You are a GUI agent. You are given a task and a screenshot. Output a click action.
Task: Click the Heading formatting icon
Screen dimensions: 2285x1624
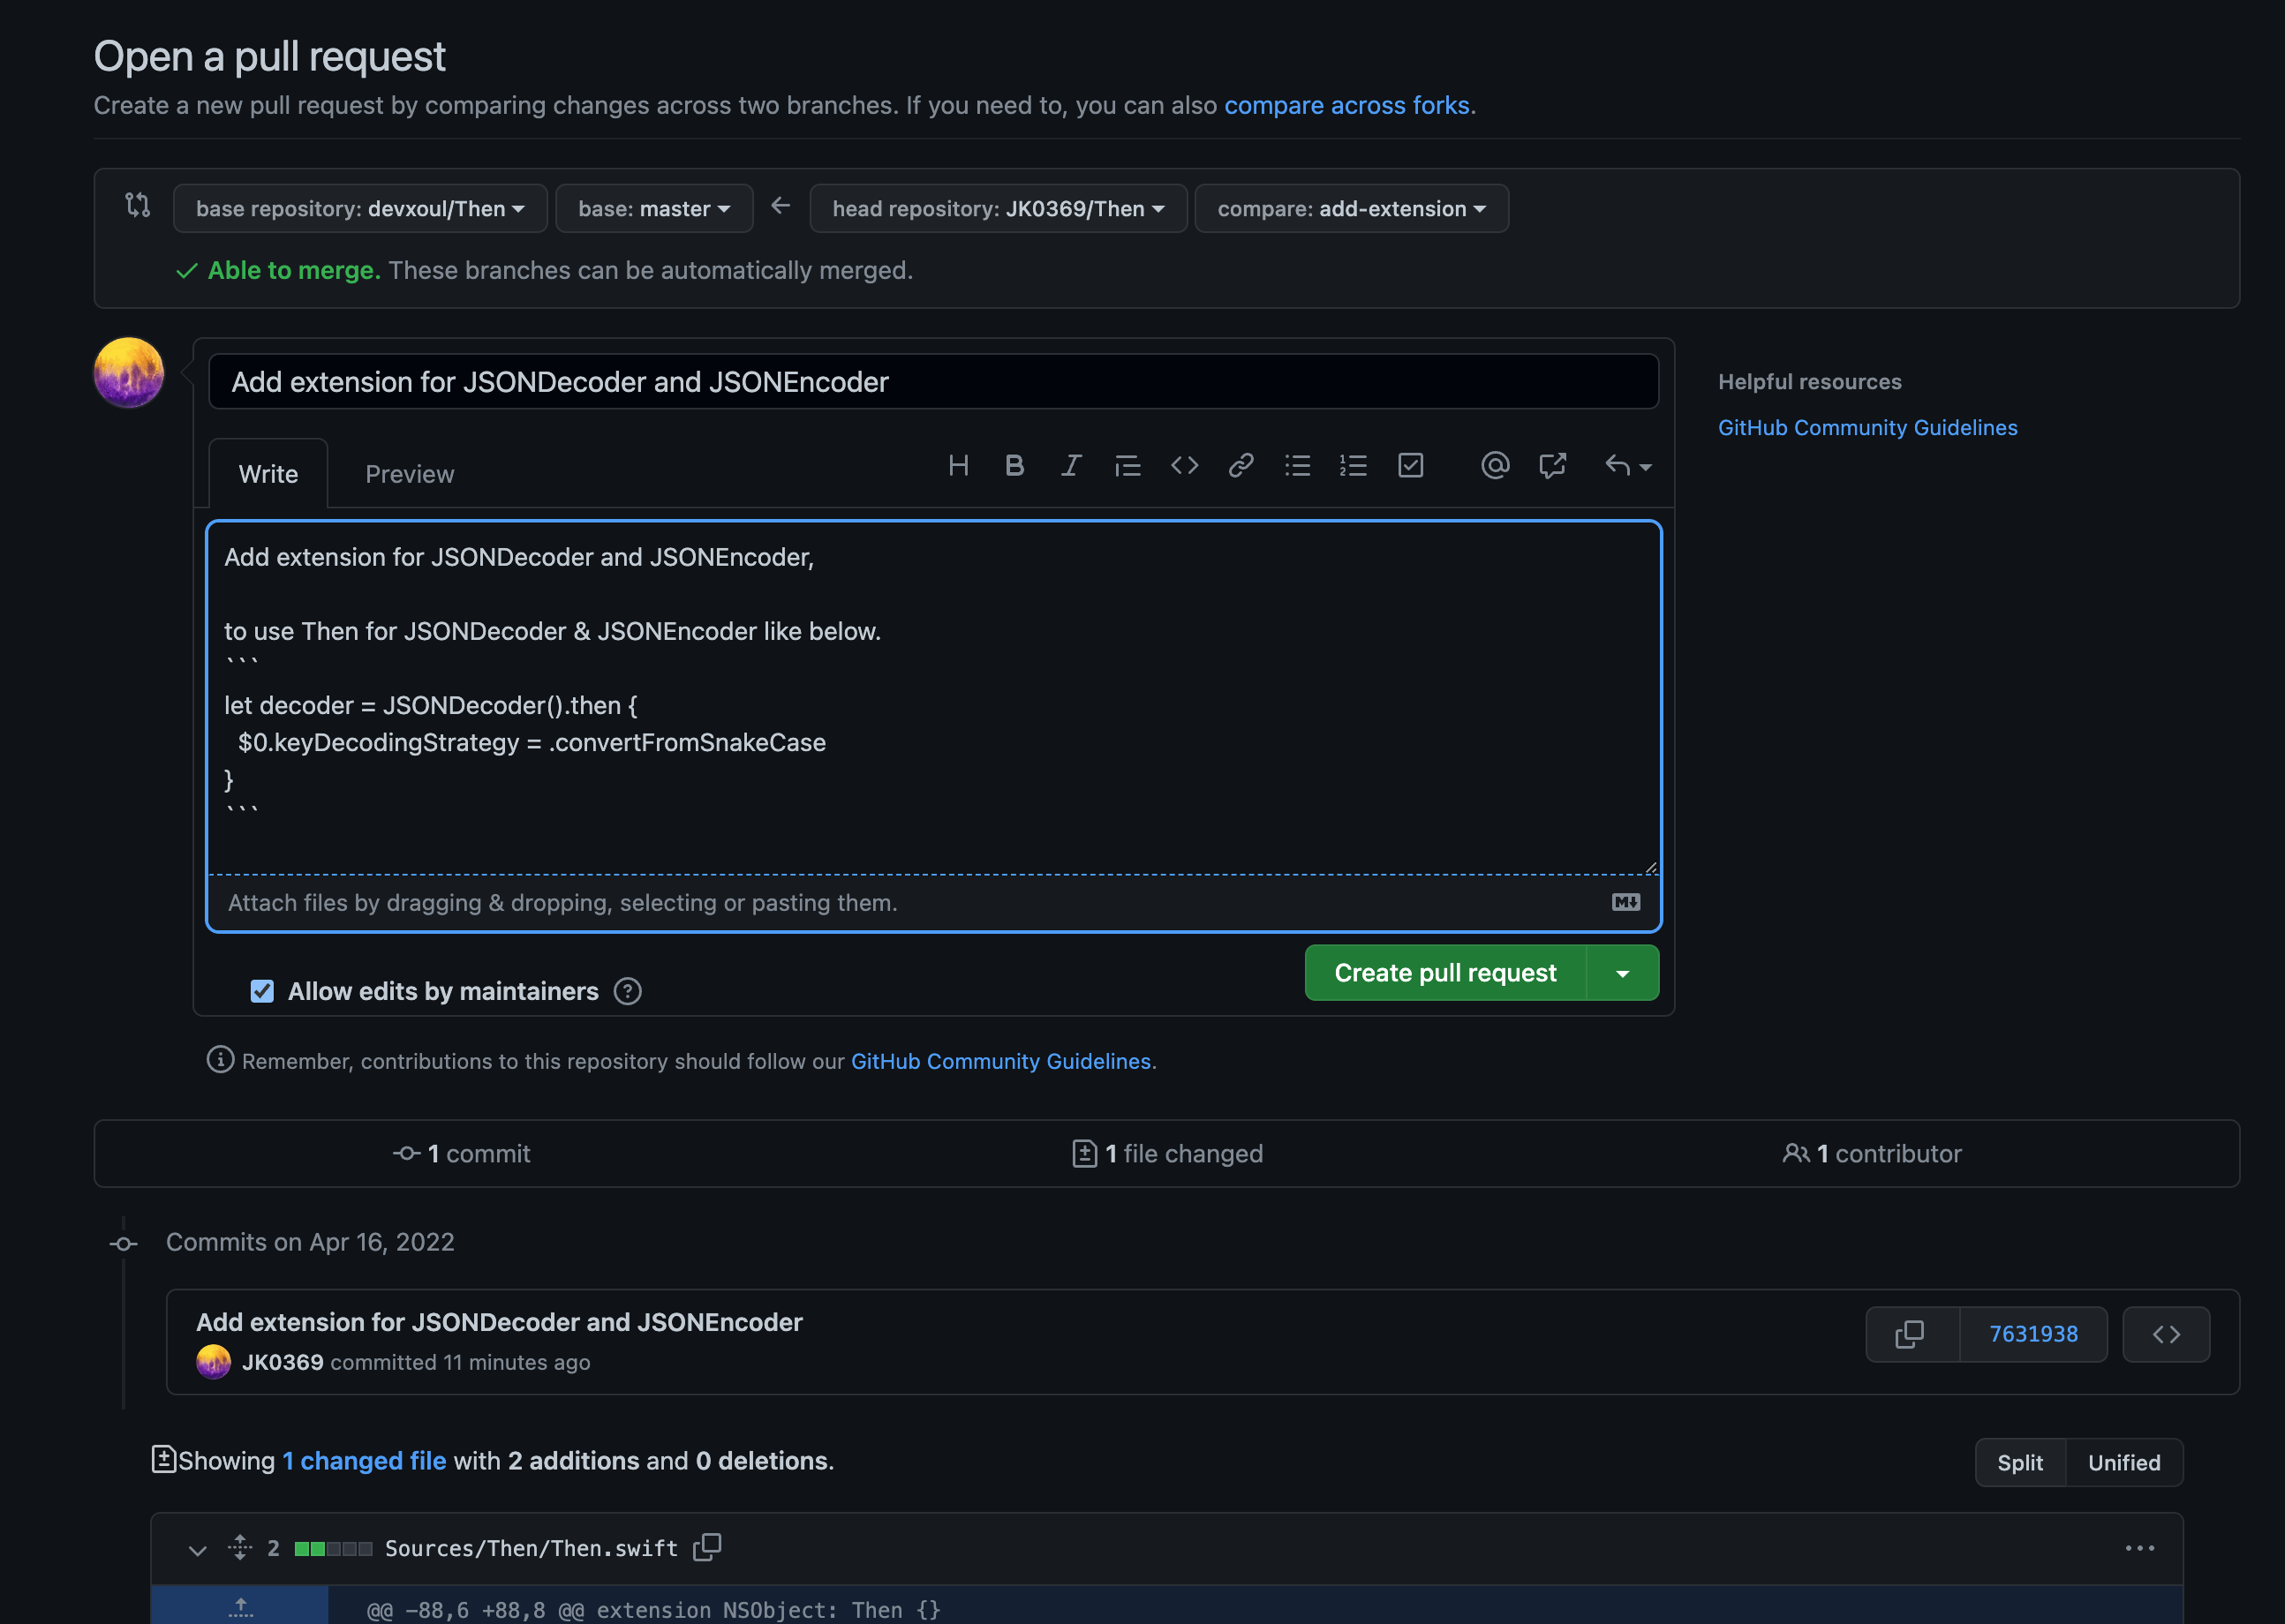click(x=957, y=466)
